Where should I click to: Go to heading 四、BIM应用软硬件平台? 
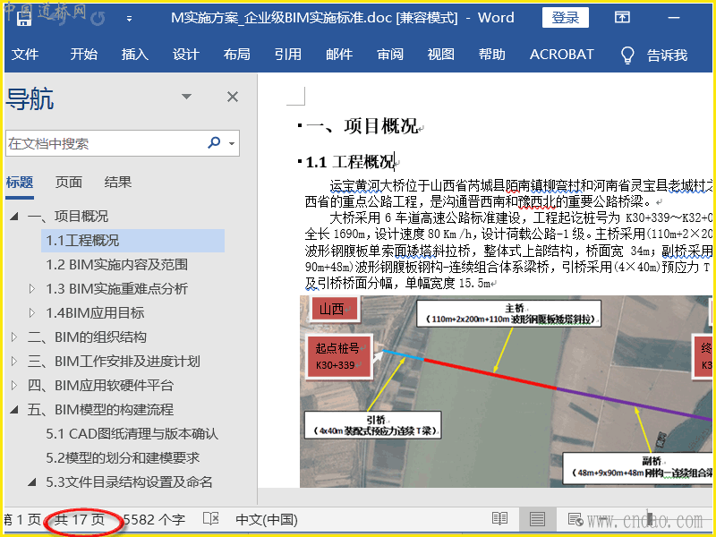point(100,386)
